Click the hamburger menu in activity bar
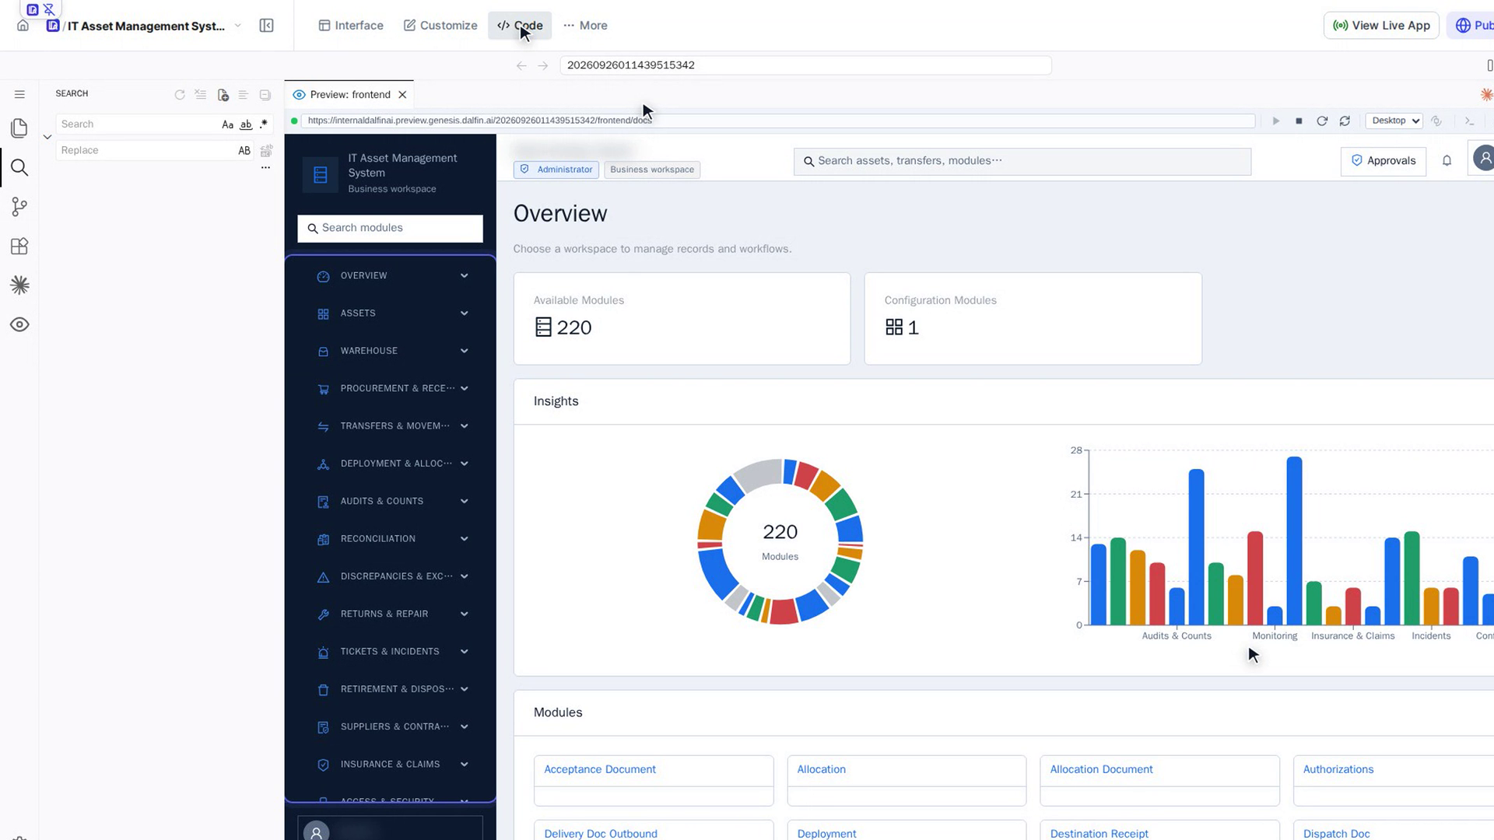1494x840 pixels. click(x=19, y=94)
